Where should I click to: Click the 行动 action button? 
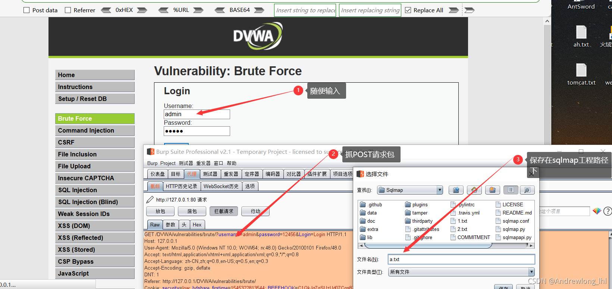(255, 211)
